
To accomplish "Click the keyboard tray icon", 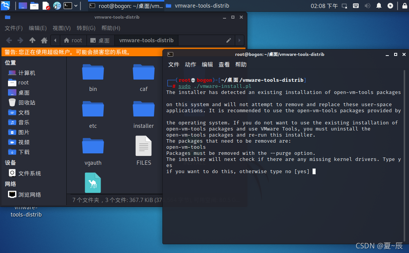I will tap(356, 6).
